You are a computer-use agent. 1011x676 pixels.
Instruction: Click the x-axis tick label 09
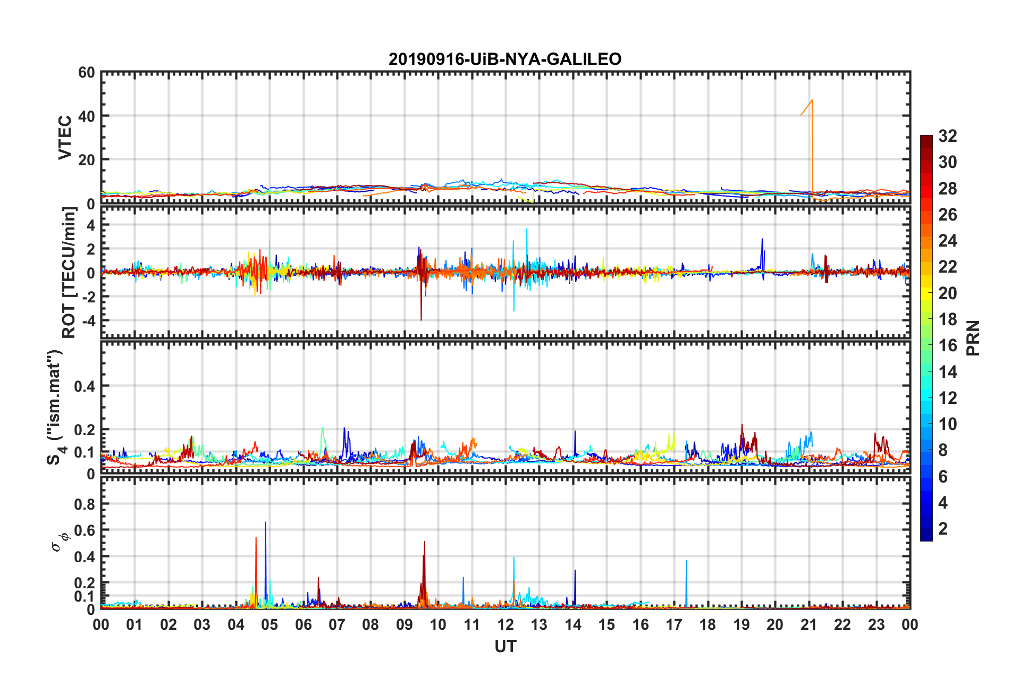405,624
